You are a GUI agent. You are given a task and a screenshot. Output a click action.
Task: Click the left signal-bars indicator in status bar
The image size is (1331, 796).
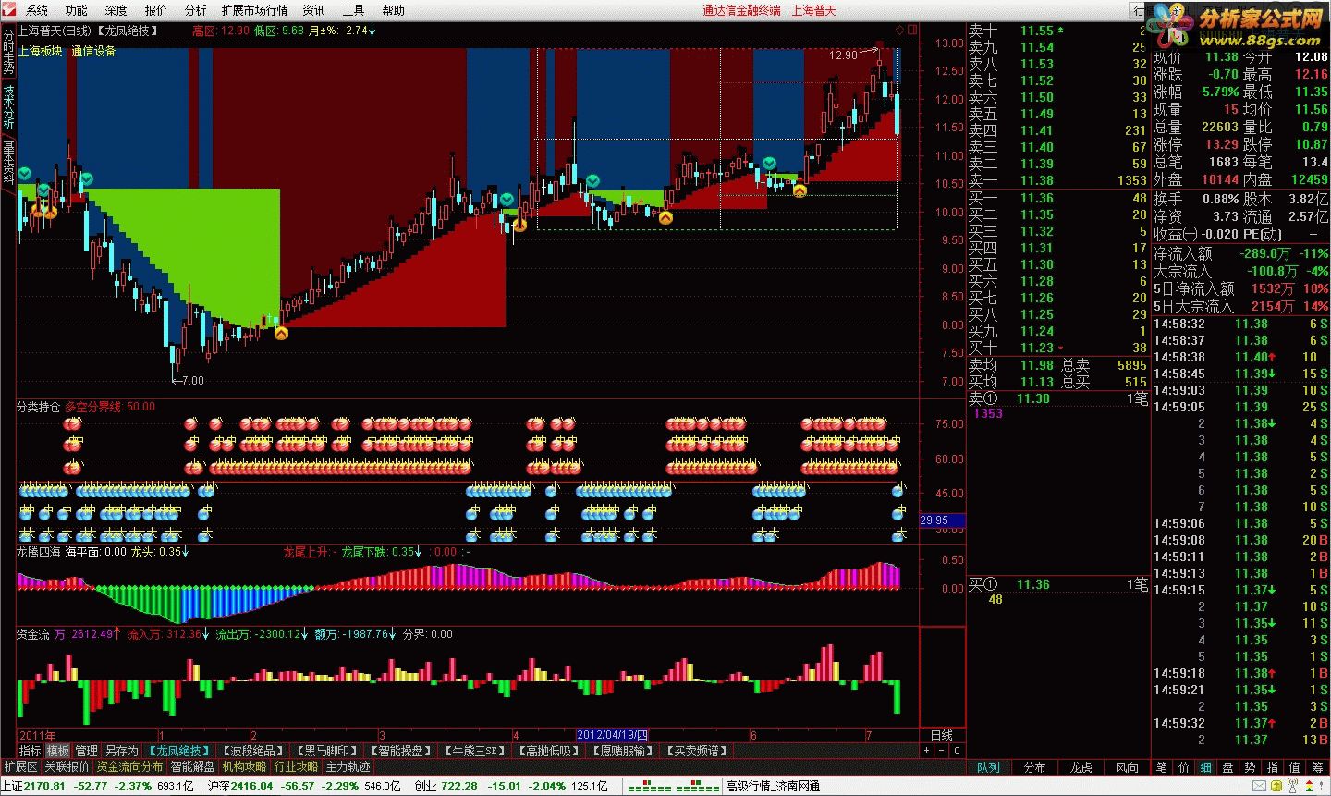tap(650, 786)
